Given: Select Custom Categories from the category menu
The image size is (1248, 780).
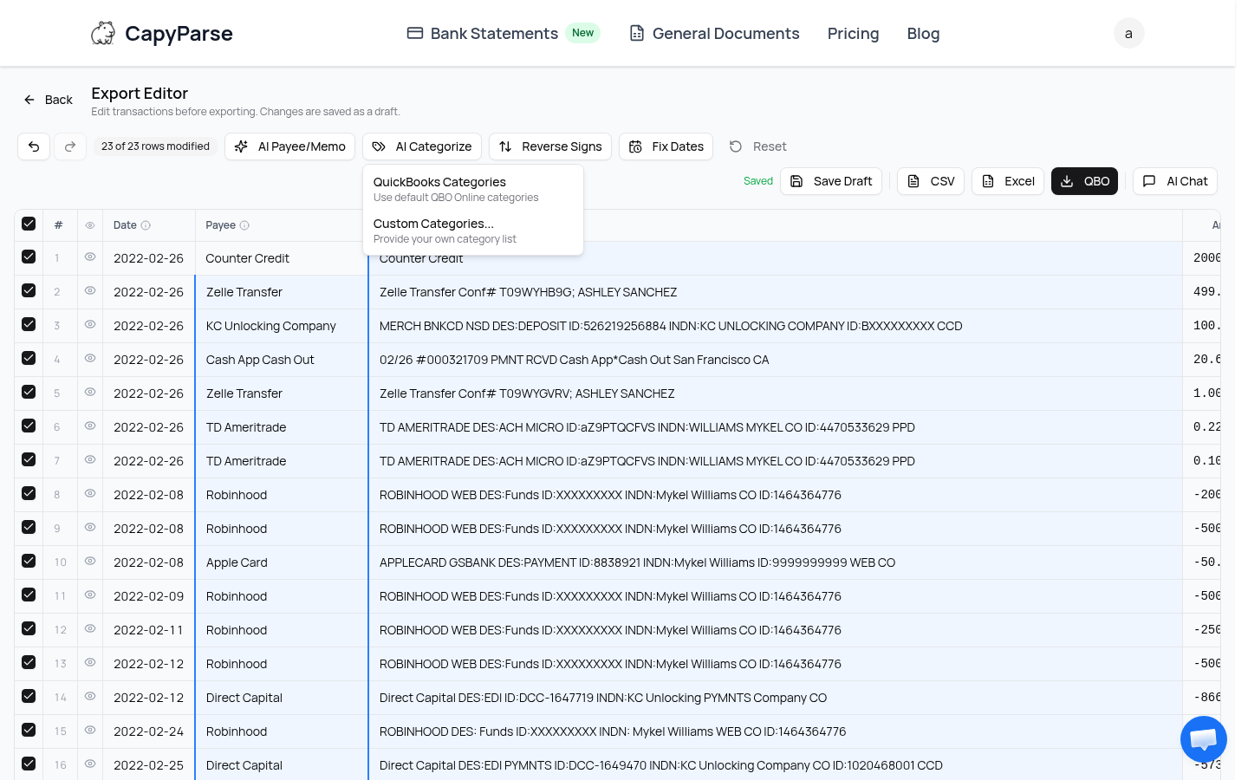Looking at the screenshot, I should [x=433, y=224].
